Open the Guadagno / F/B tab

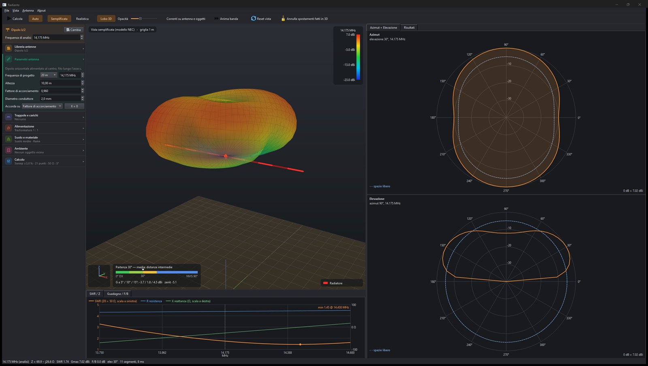point(117,294)
